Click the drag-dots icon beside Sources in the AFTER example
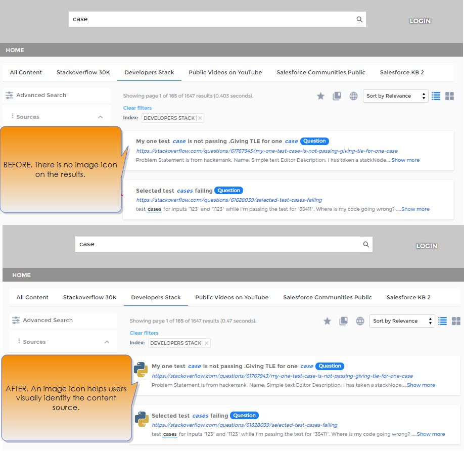Viewport: 464px width, 451px height. pyautogui.click(x=19, y=342)
